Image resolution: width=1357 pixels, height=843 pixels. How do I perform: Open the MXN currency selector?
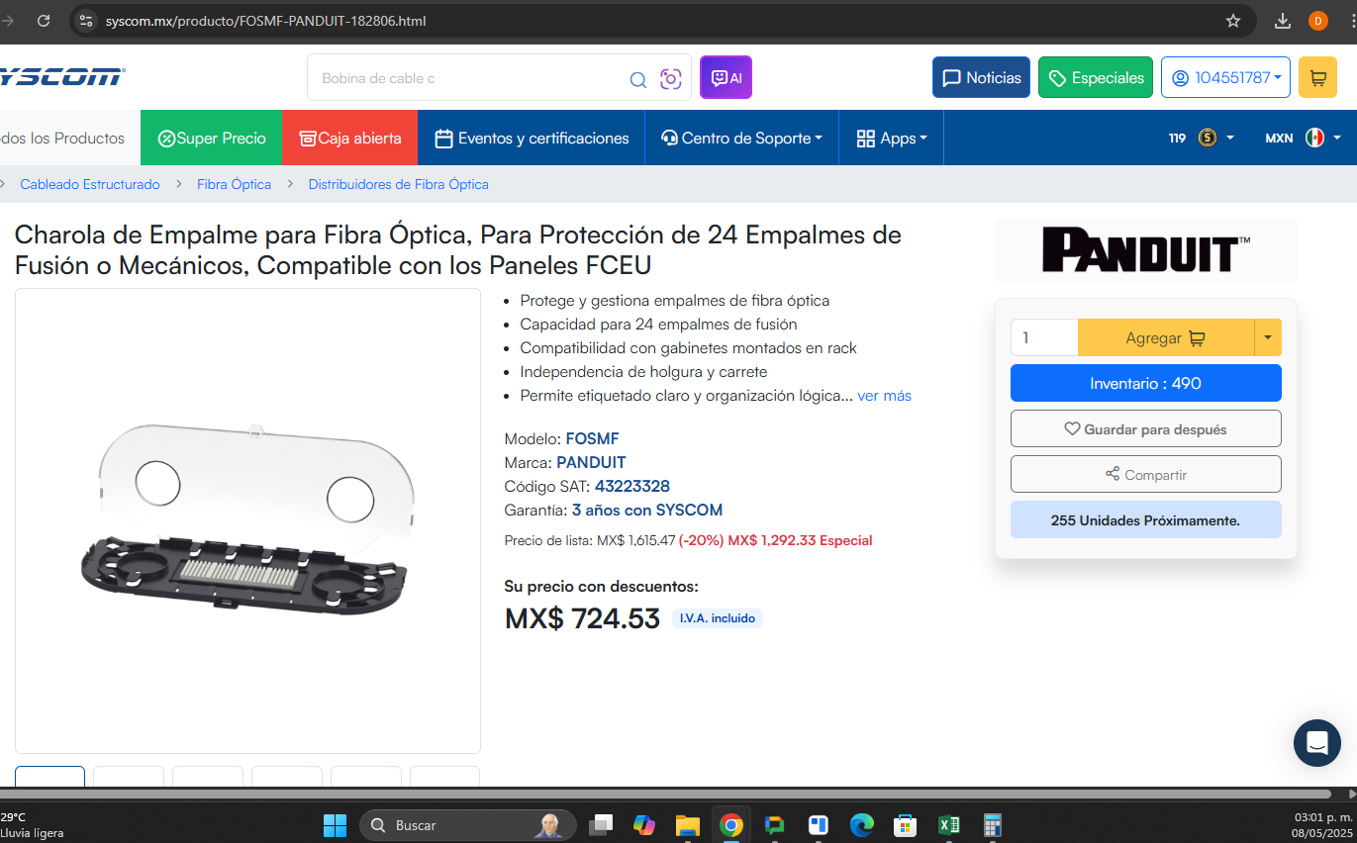tap(1303, 138)
